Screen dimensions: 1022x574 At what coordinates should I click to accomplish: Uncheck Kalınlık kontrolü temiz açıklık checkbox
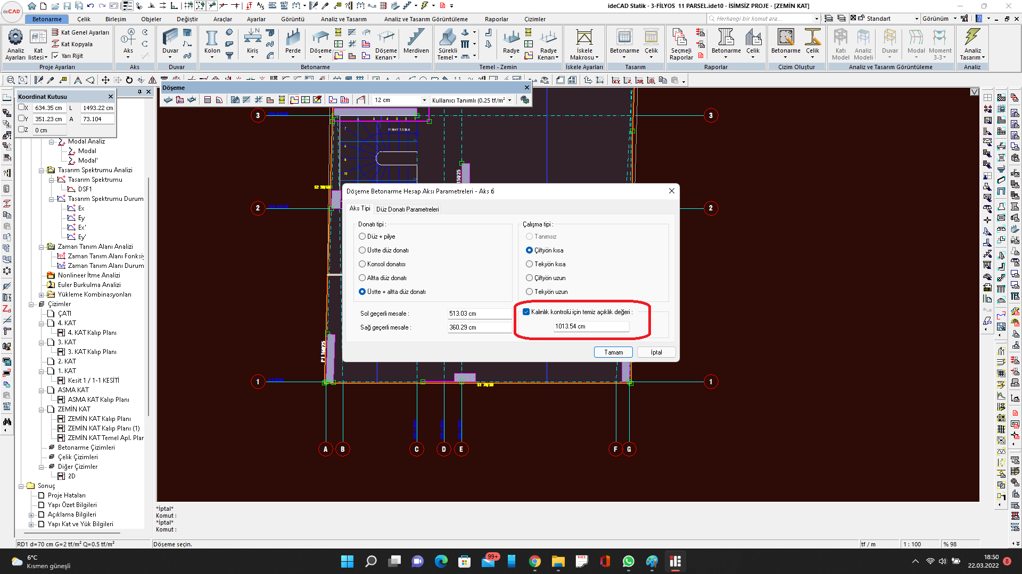click(526, 312)
